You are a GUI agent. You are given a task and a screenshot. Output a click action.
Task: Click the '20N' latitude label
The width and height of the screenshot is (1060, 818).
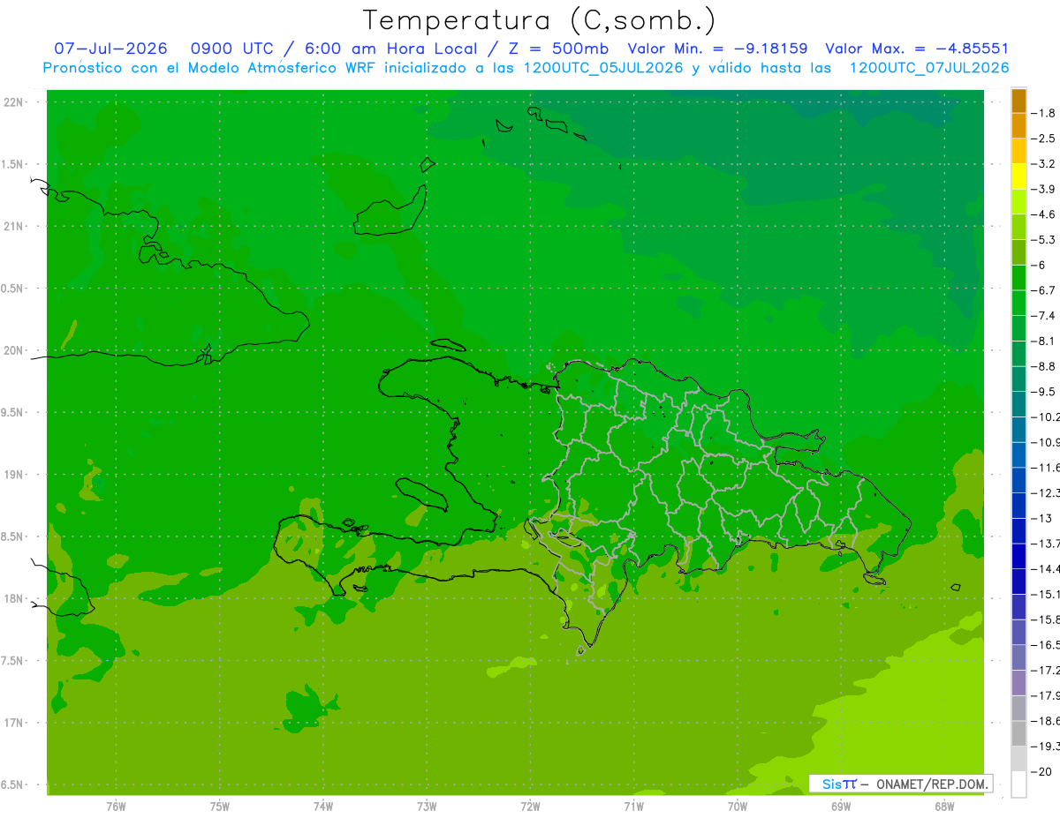tap(15, 350)
